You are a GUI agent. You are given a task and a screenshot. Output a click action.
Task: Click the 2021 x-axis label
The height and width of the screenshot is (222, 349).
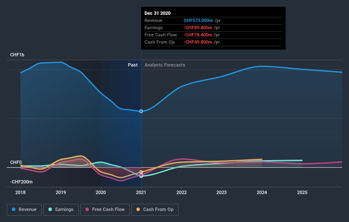(x=141, y=192)
